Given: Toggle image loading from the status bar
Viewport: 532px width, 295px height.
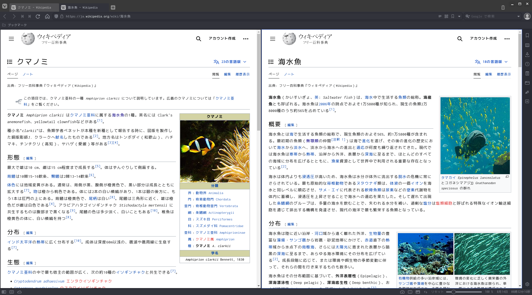Looking at the screenshot, I should (x=418, y=292).
